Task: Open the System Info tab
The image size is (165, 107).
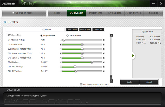Action: tap(96, 13)
